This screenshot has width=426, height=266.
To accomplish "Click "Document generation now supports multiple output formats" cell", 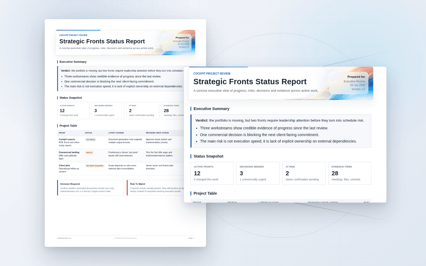I will click(x=125, y=141).
